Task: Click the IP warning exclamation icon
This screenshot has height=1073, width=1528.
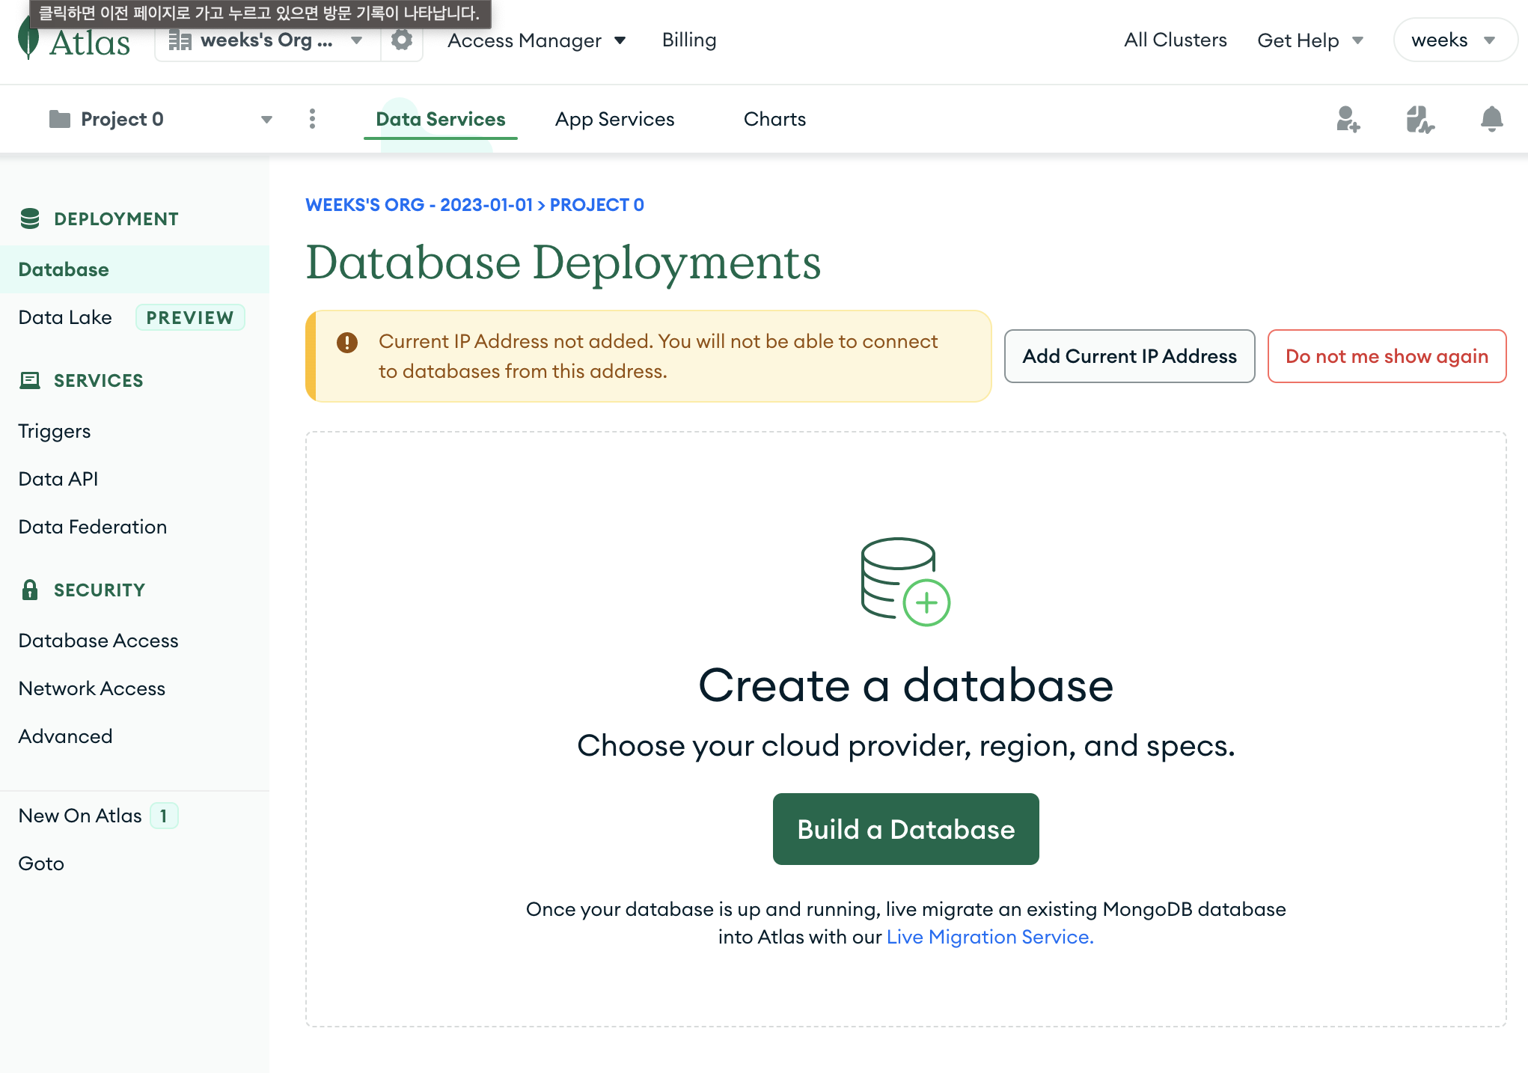Action: 347,342
